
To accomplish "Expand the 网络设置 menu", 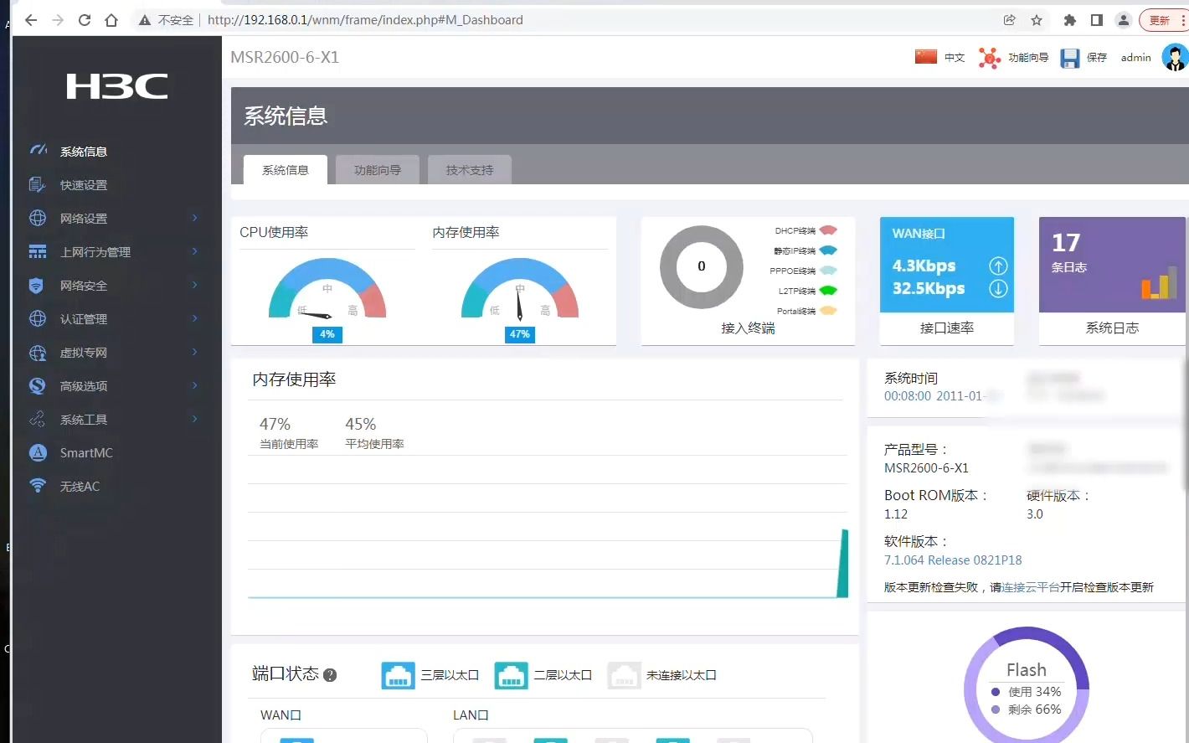I will [85, 218].
